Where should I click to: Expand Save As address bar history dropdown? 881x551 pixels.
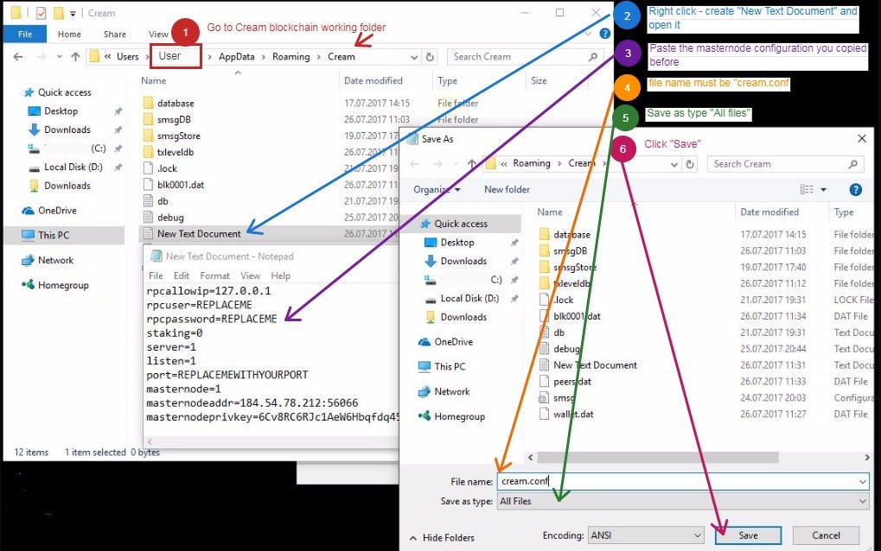tap(674, 164)
